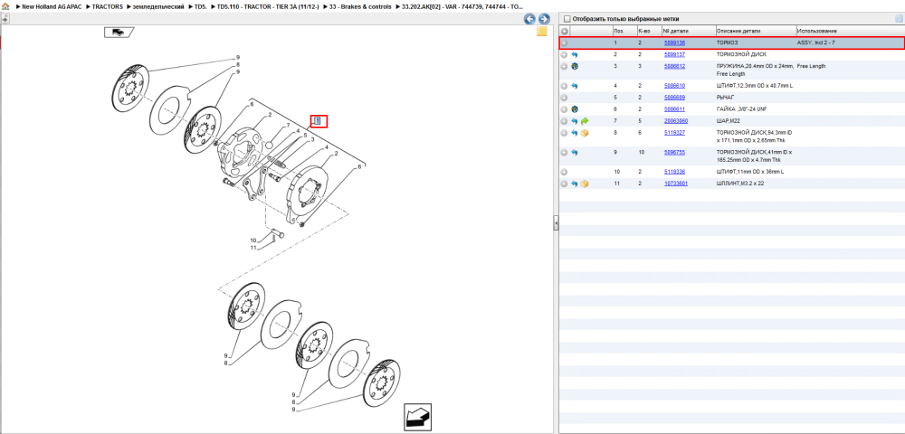905x434 pixels.
Task: Click the blue arrow icon on row 5096755
Action: [575, 152]
